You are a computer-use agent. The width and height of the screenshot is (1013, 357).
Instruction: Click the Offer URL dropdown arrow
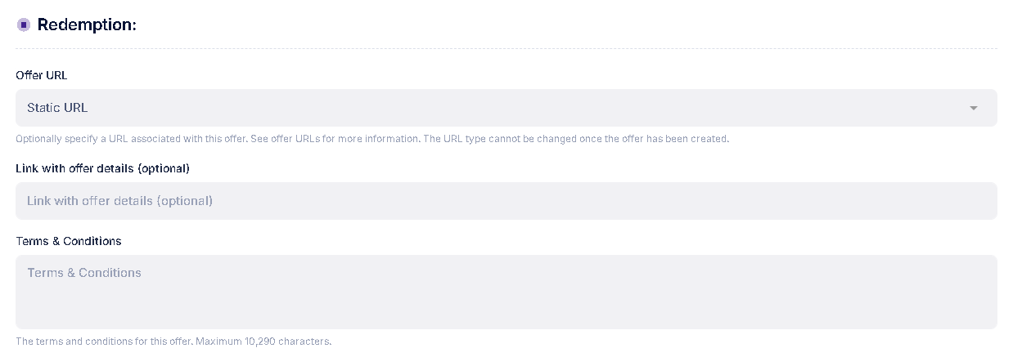[x=973, y=108]
